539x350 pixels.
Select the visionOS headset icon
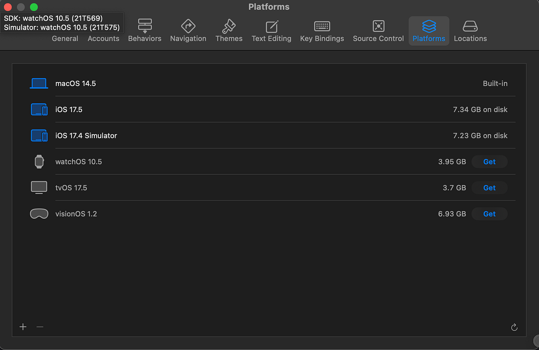(39, 213)
